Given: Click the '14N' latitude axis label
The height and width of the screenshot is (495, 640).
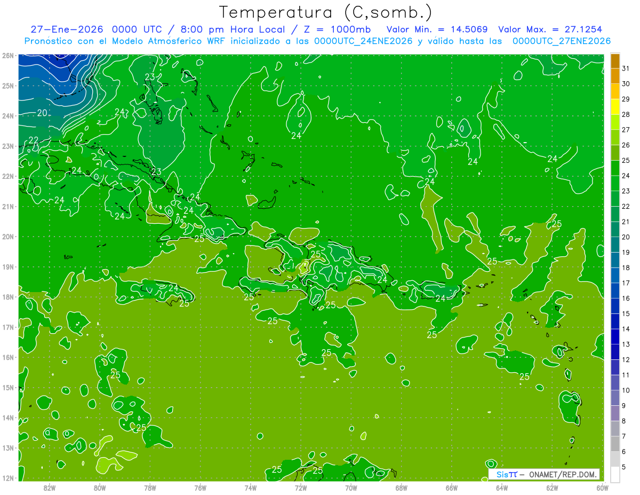Looking at the screenshot, I should click(7, 418).
